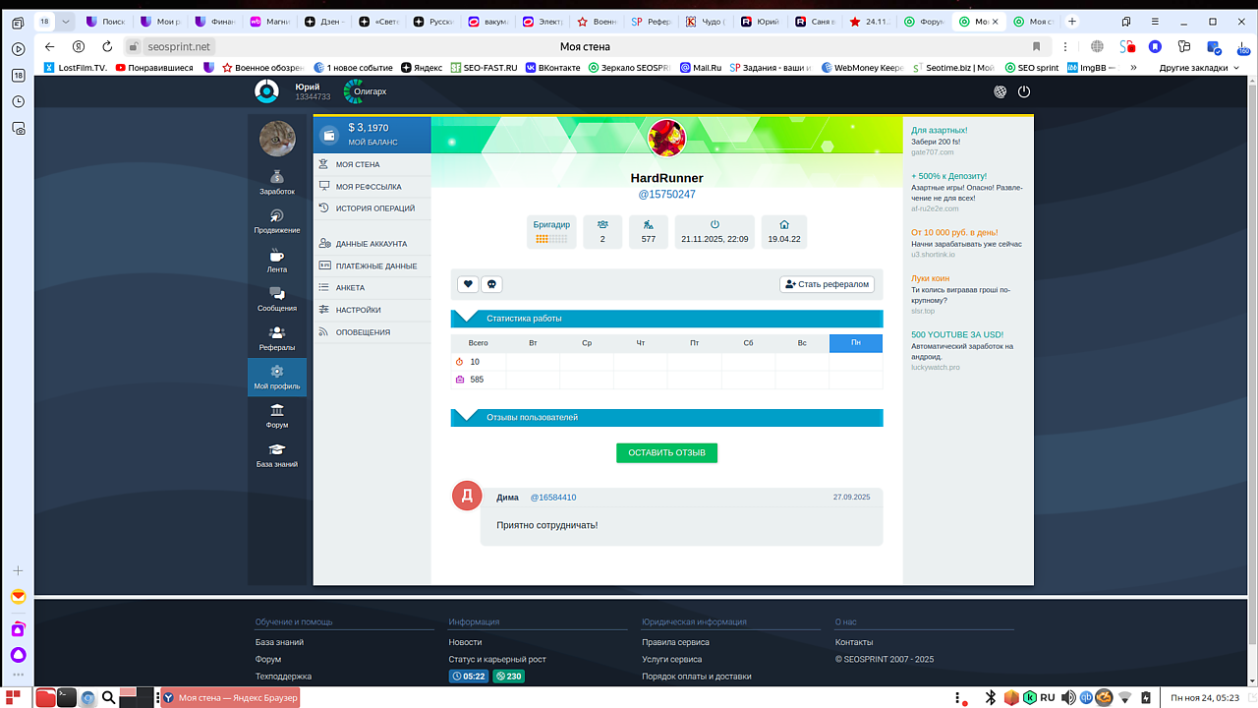The image size is (1258, 708).
Task: Click the skull icon button on profile
Action: (x=491, y=284)
